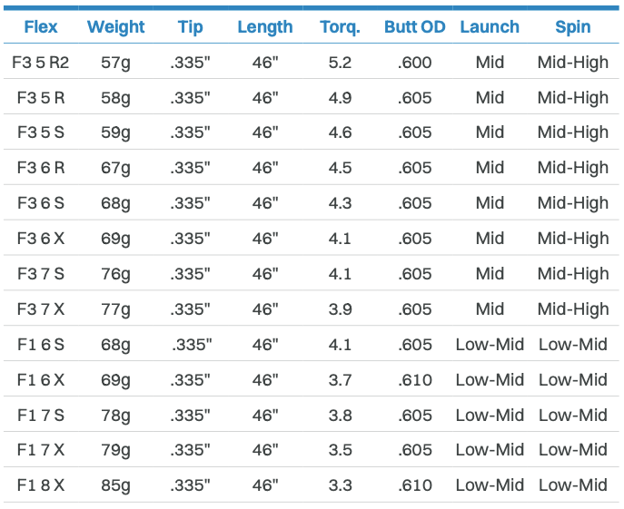This screenshot has height=509, width=624.
Task: Click the Launch column header
Action: tap(490, 27)
